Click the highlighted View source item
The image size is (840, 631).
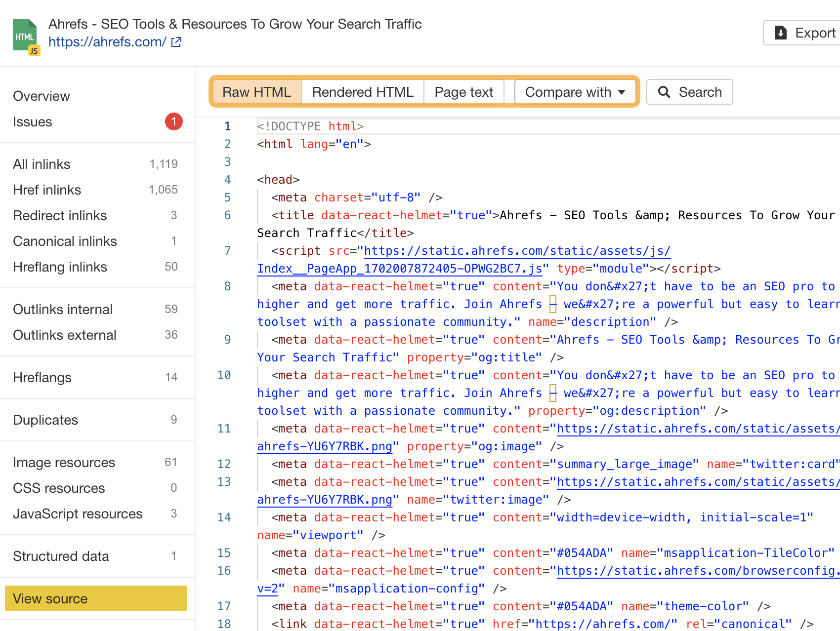point(50,598)
